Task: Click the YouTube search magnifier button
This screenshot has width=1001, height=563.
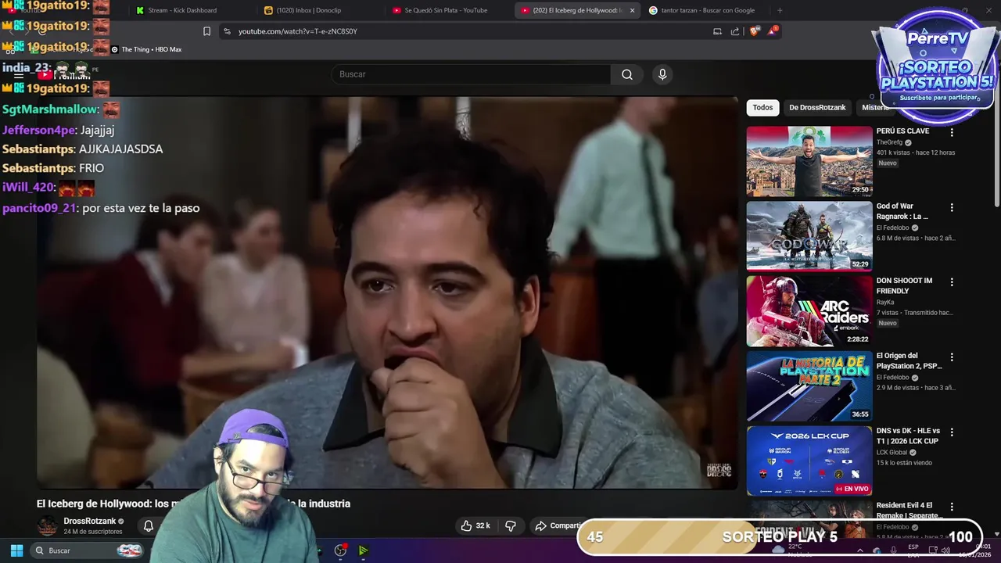Action: click(627, 74)
